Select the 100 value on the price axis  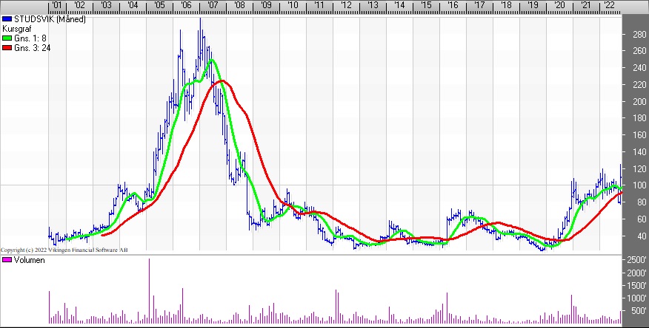coord(636,185)
